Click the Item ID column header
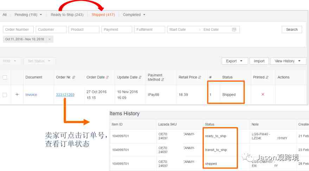 [x=117, y=124]
